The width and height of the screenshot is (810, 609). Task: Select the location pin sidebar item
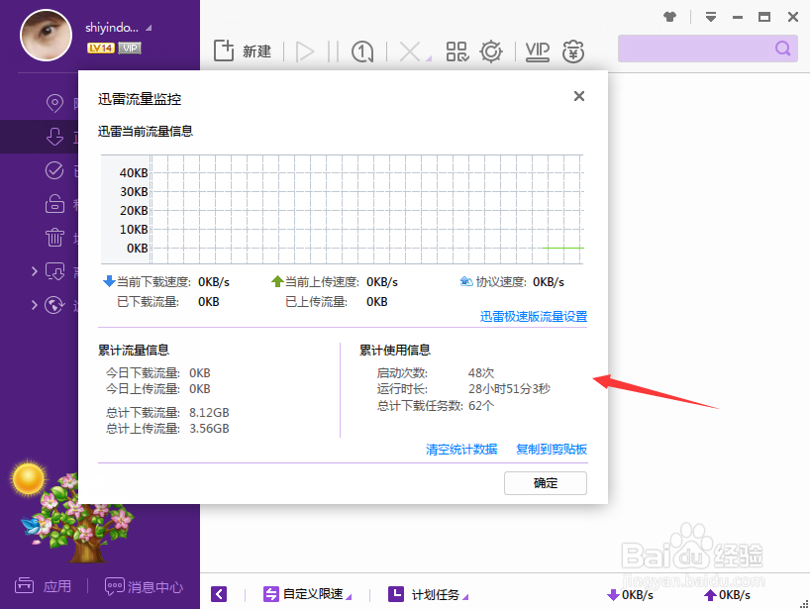(54, 103)
